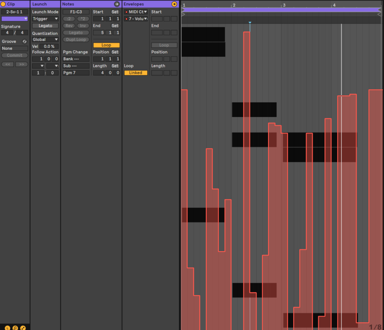Show the Envelopes box icon
Screen dimensions: 384x330
click(23, 327)
